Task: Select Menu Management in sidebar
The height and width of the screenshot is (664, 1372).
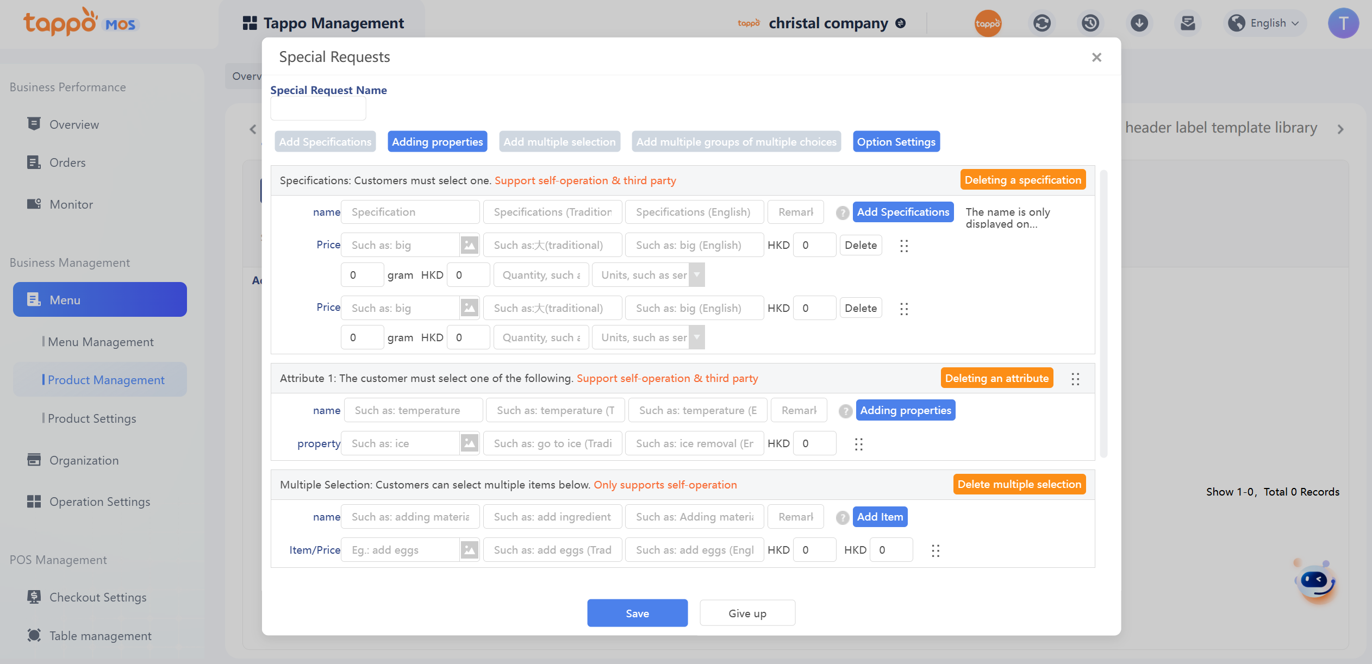Action: pyautogui.click(x=101, y=342)
